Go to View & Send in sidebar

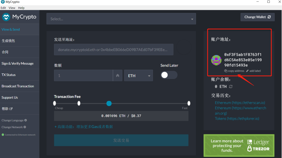coord(20,29)
